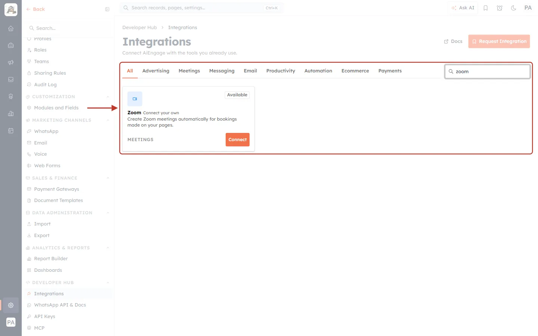
Task: Open the bar chart analytics rail icon
Action: tap(11, 113)
